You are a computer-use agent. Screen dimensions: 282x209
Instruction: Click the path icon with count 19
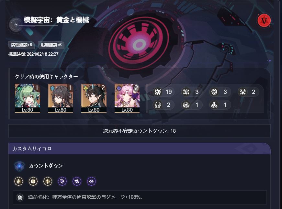coord(157,92)
